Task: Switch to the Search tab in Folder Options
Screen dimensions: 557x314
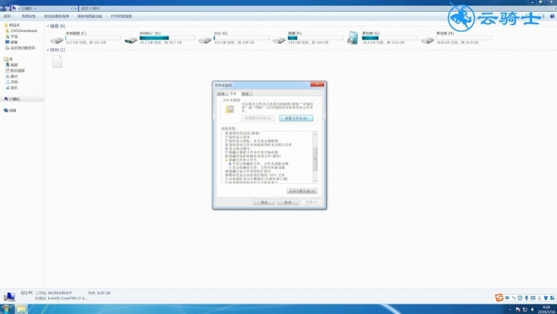Action: (246, 94)
